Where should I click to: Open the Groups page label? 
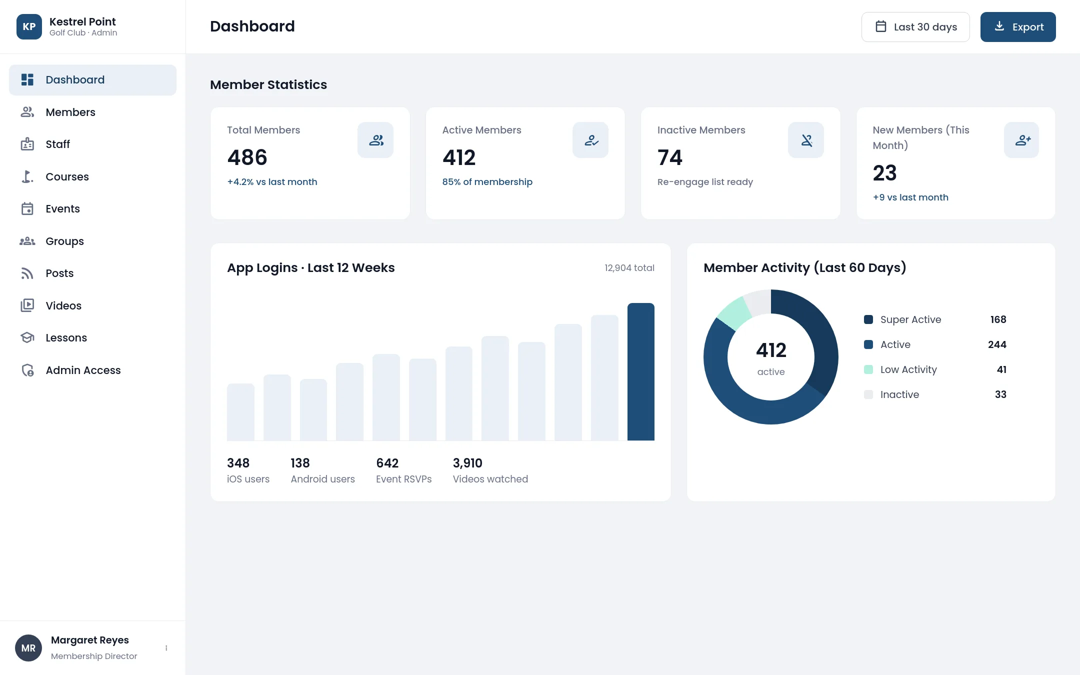coord(64,241)
